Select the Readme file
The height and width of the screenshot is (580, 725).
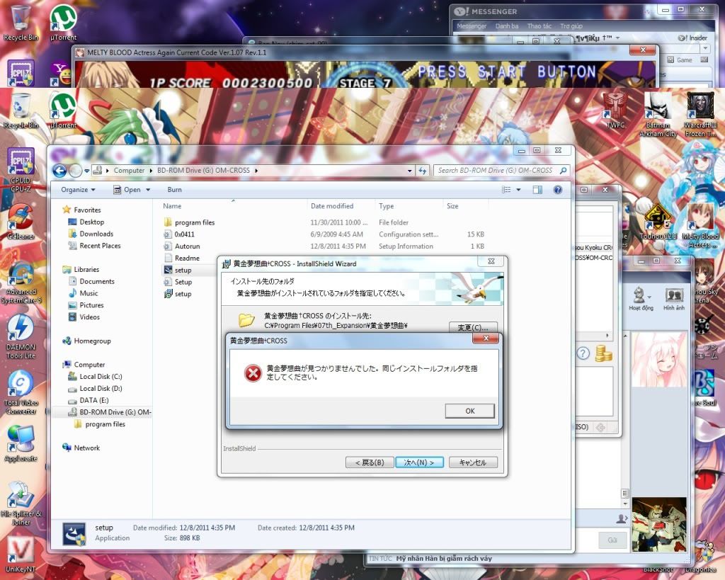pos(187,258)
